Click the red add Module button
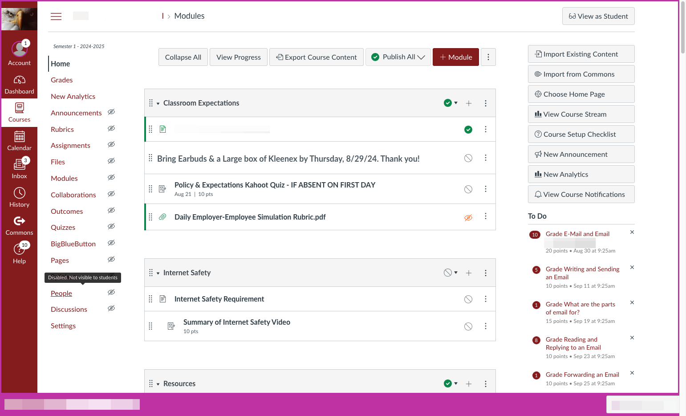 pyautogui.click(x=456, y=57)
